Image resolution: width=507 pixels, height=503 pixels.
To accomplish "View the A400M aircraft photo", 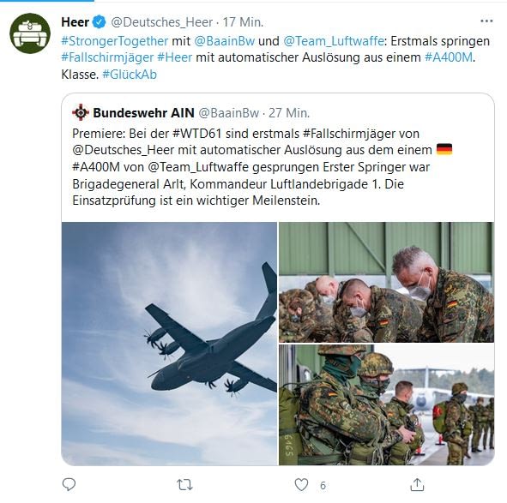I will click(170, 344).
